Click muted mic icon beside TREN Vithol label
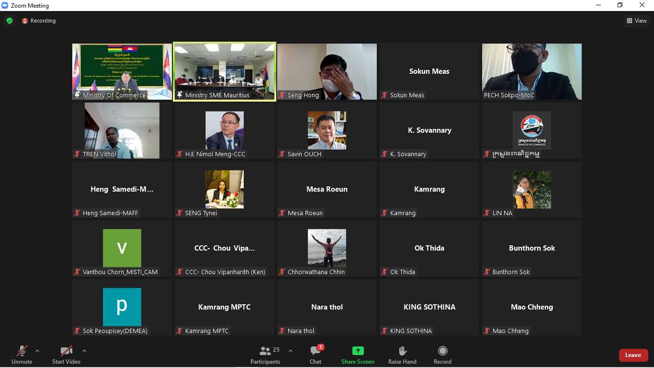Viewport: 654px width, 368px height. 77,154
